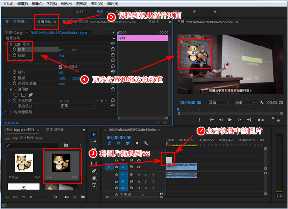Go to in point
Screen dimensions: 288x209
[211, 120]
